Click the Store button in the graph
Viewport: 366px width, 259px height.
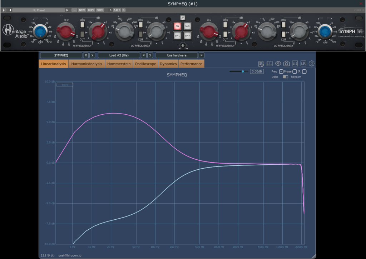coord(65,85)
